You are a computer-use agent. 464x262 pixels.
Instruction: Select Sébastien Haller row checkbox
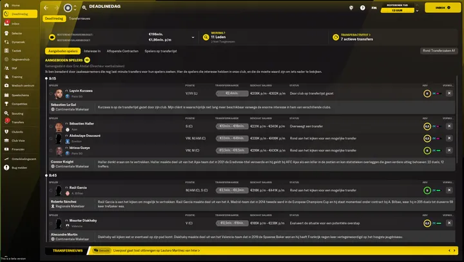51,126
